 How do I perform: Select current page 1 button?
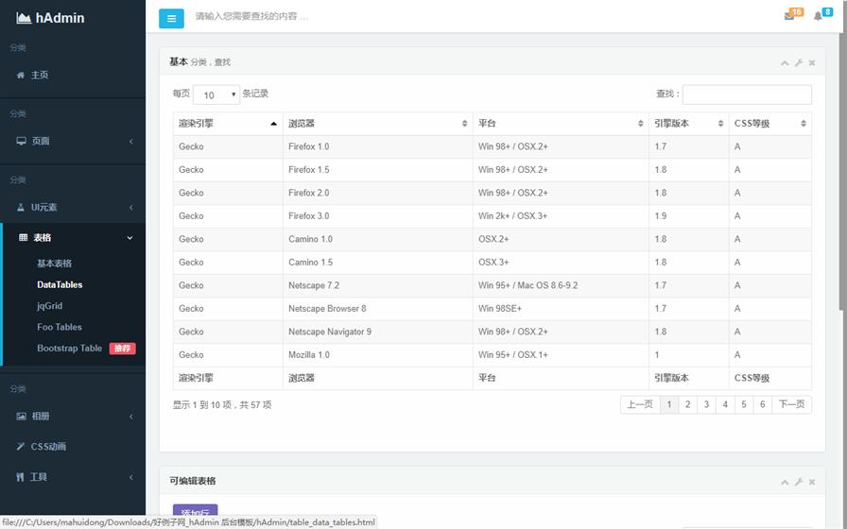click(x=669, y=404)
